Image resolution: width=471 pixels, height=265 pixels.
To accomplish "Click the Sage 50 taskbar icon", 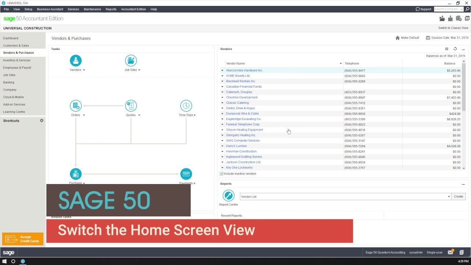I will [23, 261].
